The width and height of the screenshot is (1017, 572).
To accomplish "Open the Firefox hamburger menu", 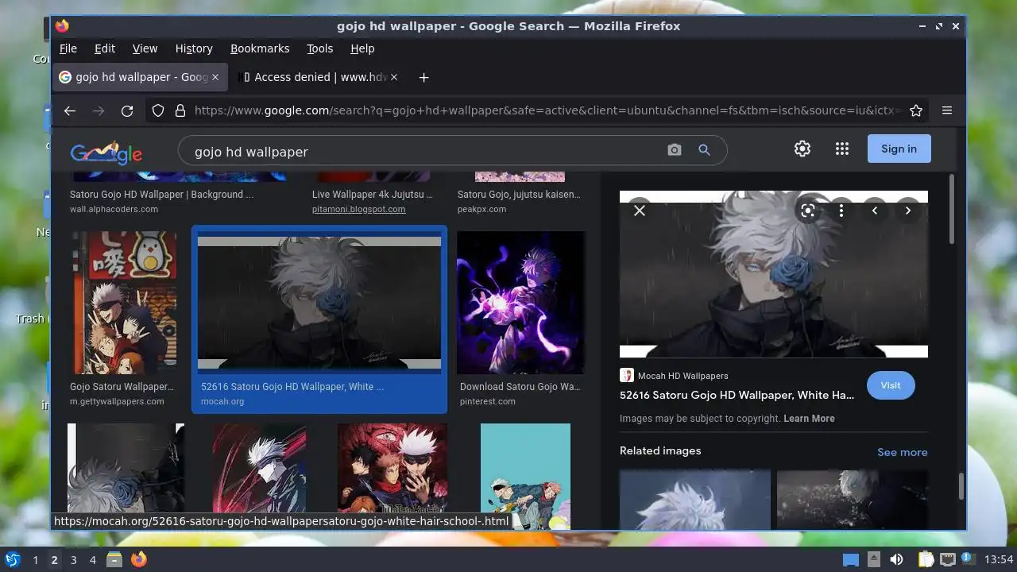I will (x=947, y=110).
